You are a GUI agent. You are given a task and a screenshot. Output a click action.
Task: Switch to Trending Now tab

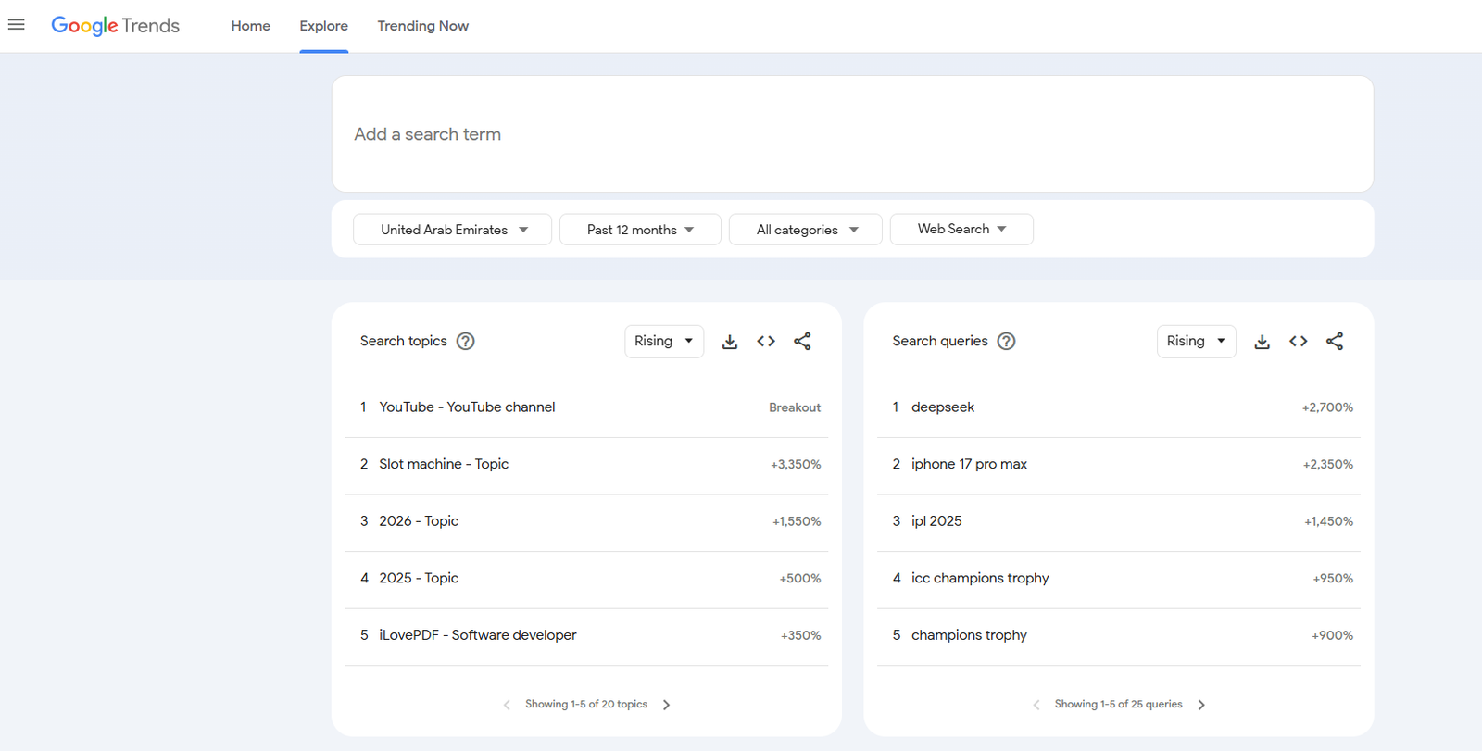pos(423,26)
